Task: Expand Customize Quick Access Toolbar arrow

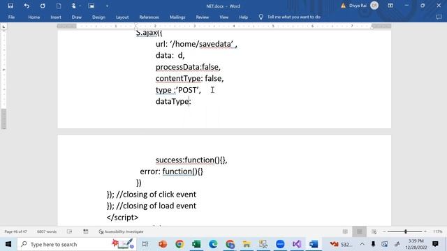Action: coord(107,6)
